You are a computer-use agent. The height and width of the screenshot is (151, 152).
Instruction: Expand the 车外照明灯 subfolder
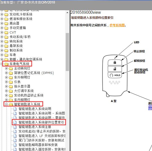(6, 77)
